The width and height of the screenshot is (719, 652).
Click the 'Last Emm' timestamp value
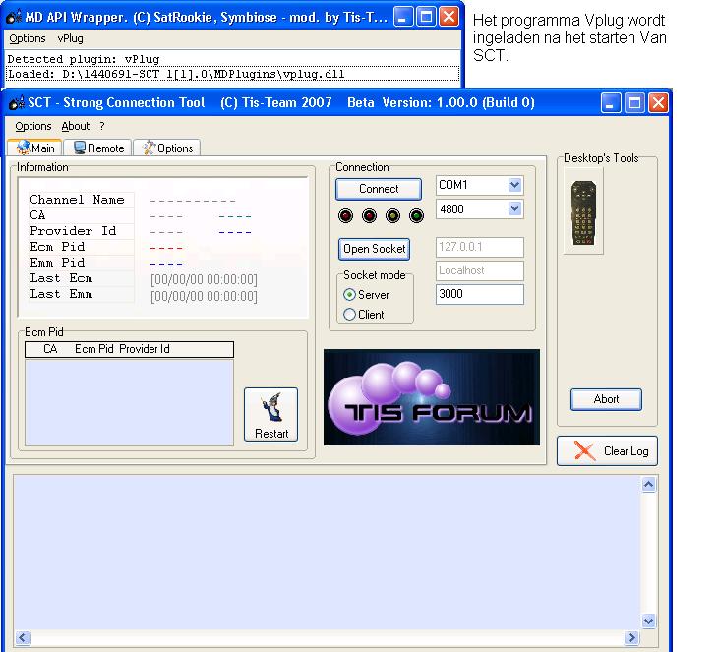point(204,296)
